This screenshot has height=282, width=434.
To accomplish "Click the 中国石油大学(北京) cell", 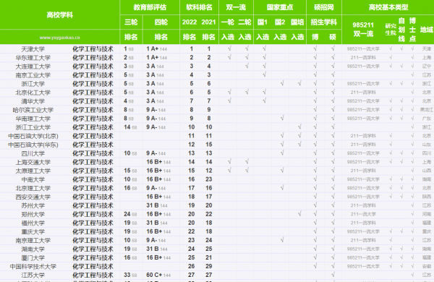I will point(33,136).
